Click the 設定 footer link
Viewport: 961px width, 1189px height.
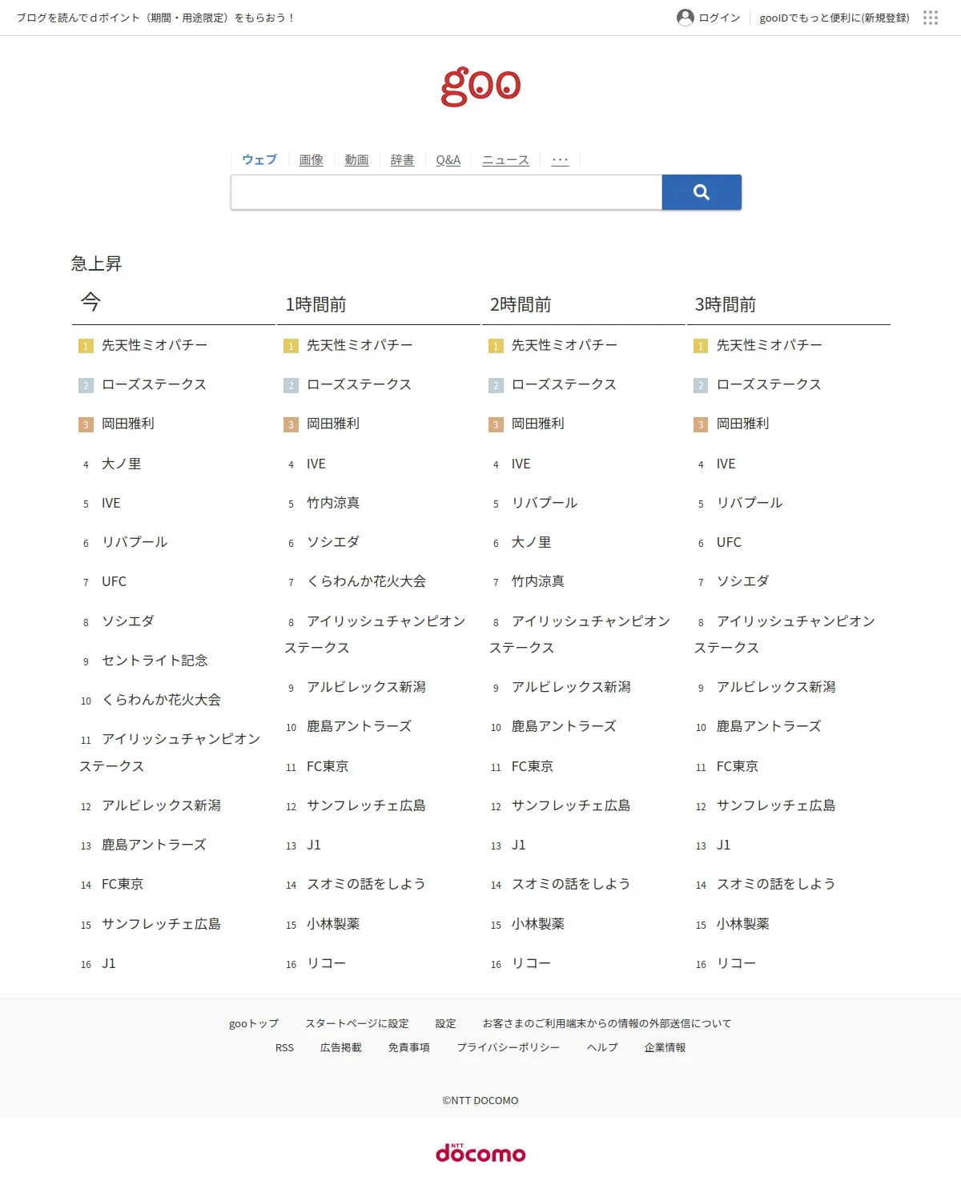[446, 1023]
